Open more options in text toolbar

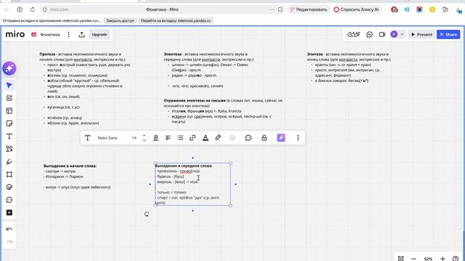click(298, 138)
